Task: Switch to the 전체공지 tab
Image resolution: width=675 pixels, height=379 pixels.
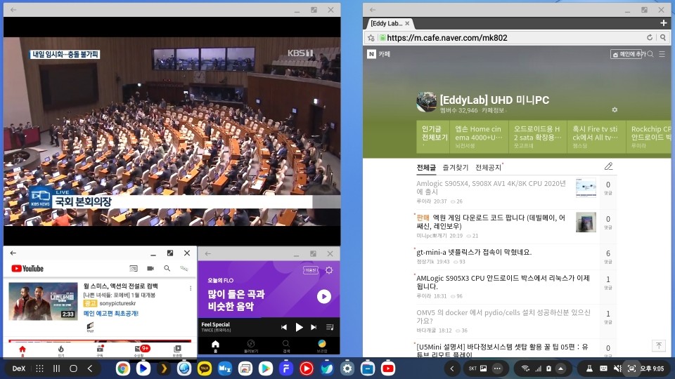Action: click(x=488, y=168)
